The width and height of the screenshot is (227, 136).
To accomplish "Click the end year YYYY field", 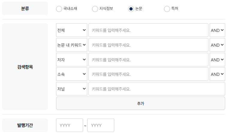I will click(101, 125).
